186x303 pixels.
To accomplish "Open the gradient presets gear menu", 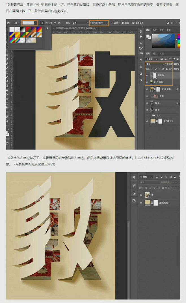I will (x=48, y=28).
